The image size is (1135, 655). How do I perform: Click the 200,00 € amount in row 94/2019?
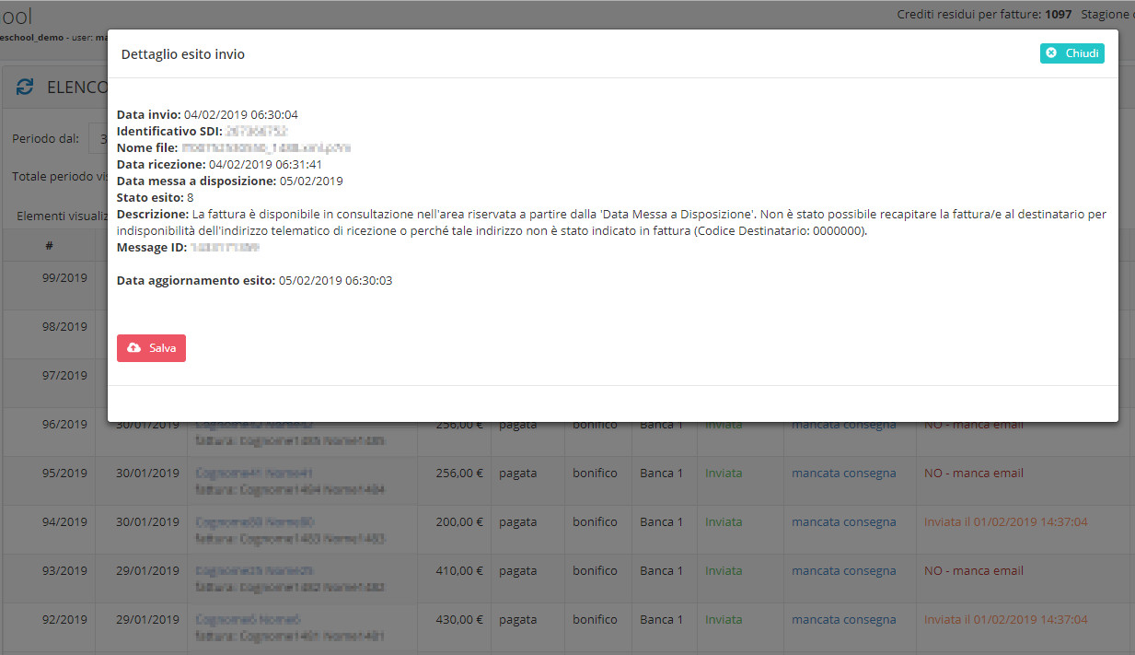click(459, 522)
